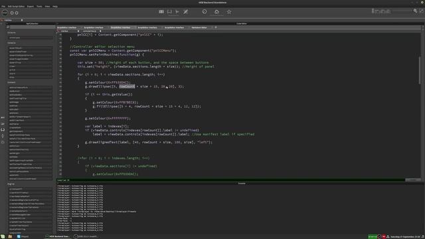Screen dimensions: 425x239
Task: Click the bracket-frame icon in the top toolbar
Action: 169,12
